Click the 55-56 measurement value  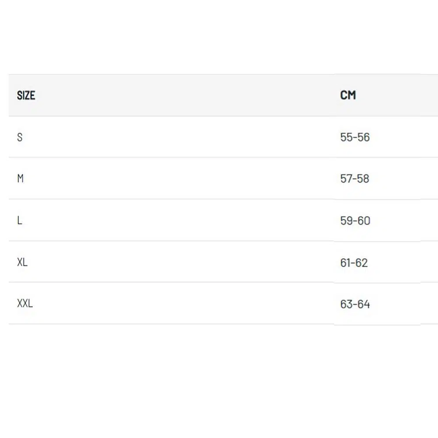tap(355, 137)
